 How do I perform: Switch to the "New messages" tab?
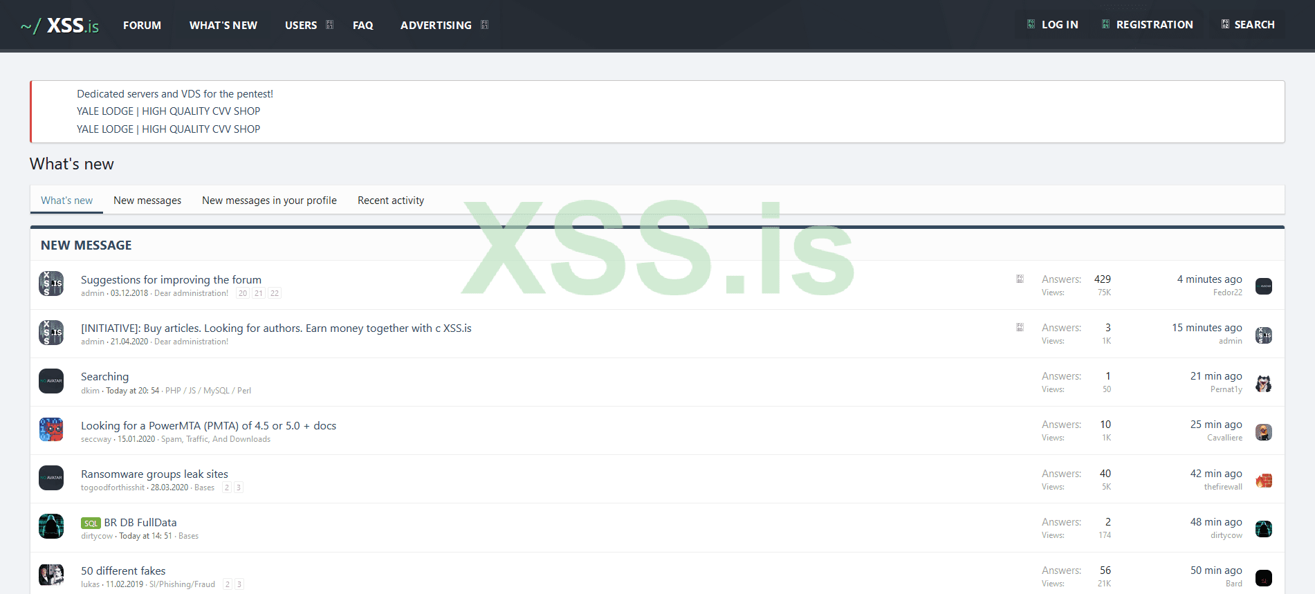click(x=147, y=200)
